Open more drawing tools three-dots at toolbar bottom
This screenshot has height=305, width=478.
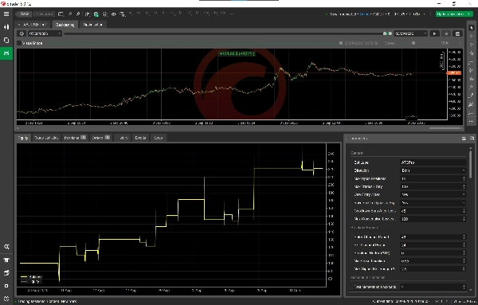[x=472, y=121]
